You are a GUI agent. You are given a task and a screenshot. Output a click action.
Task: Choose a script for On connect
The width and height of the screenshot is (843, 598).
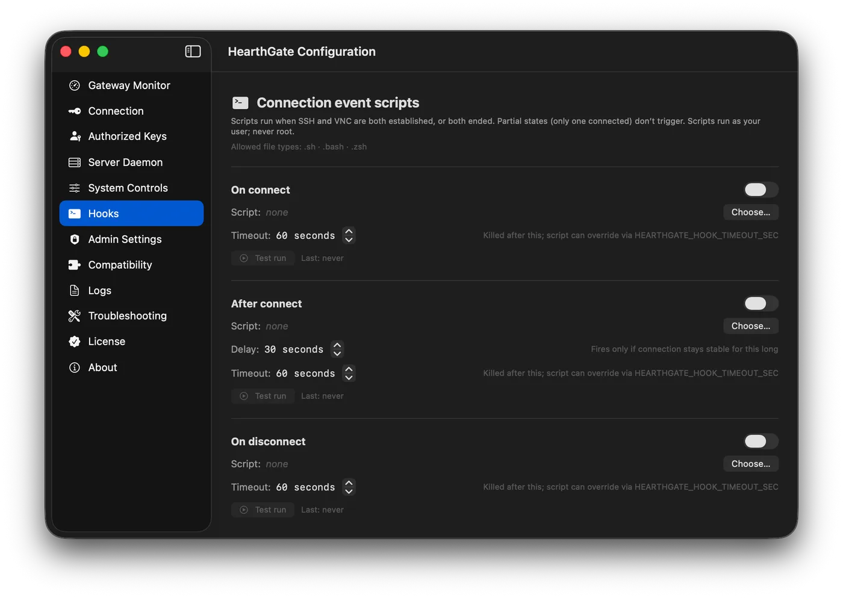751,212
